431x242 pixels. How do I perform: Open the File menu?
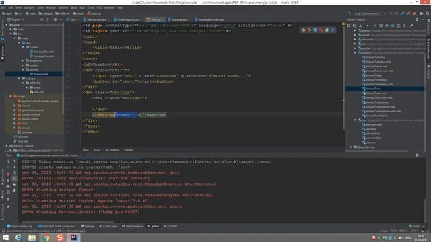coord(3,7)
